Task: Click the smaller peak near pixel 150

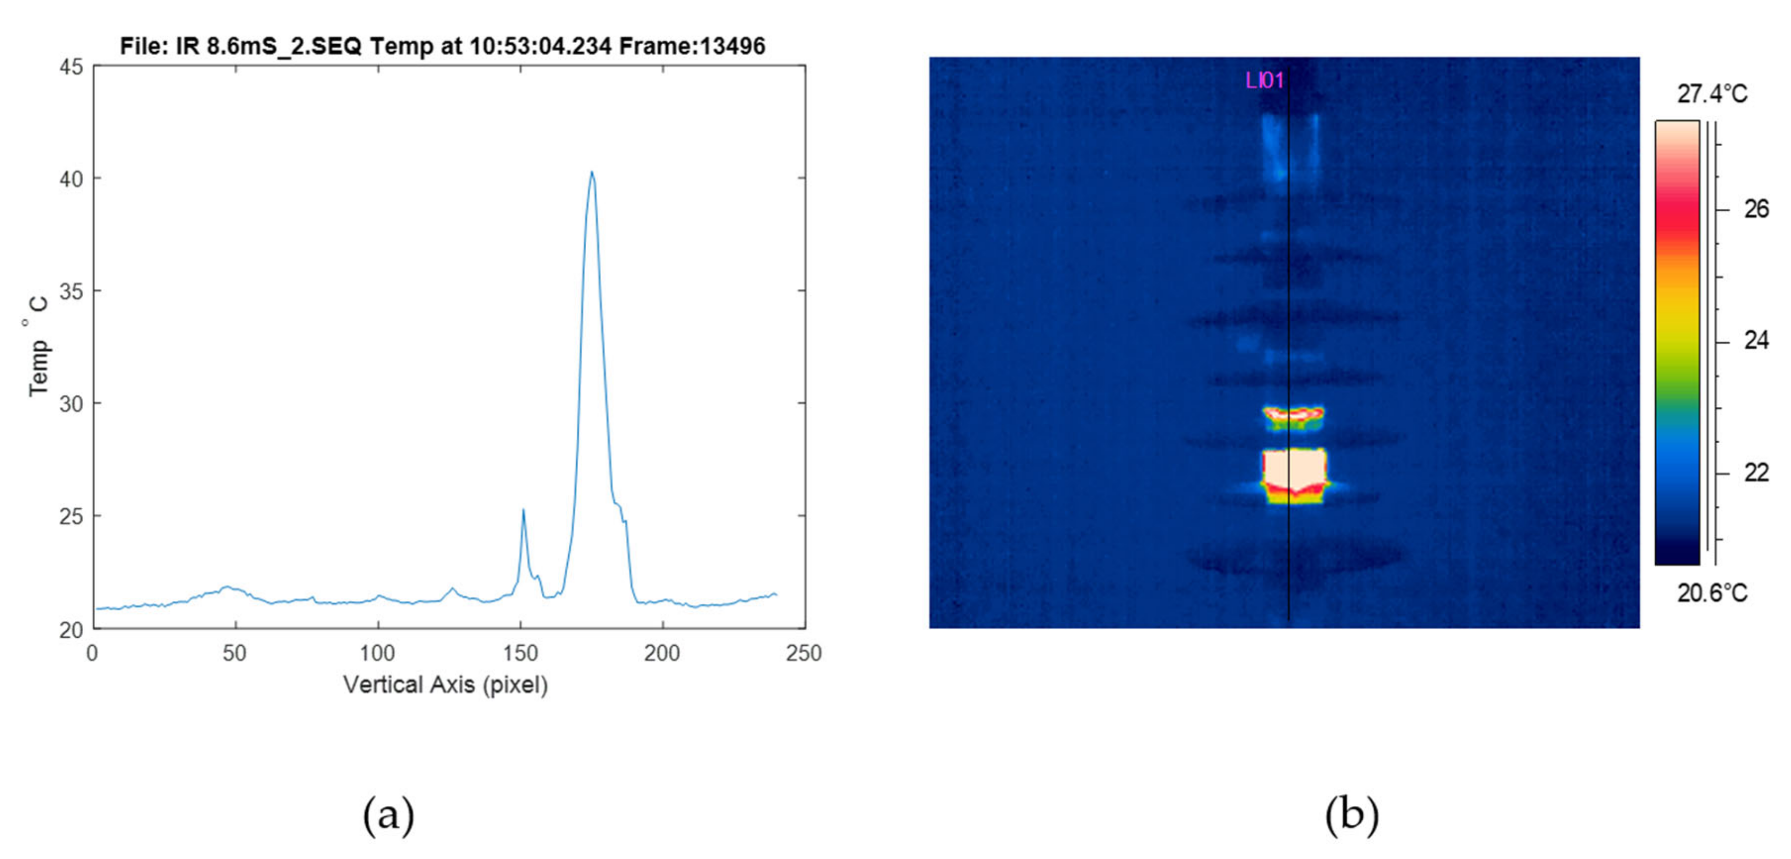Action: coord(523,513)
